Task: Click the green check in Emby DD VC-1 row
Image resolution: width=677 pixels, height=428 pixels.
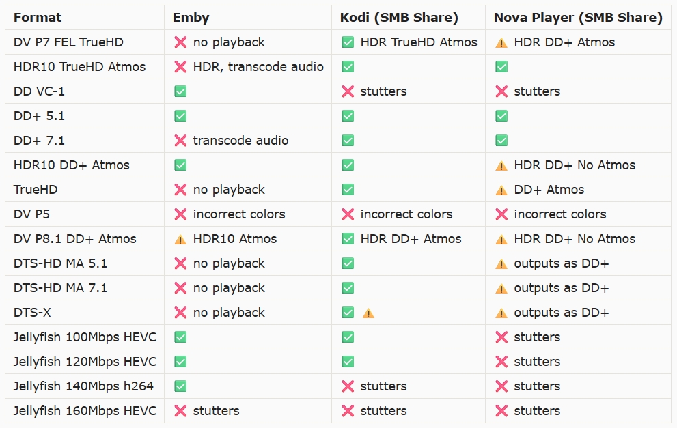Action: [180, 91]
